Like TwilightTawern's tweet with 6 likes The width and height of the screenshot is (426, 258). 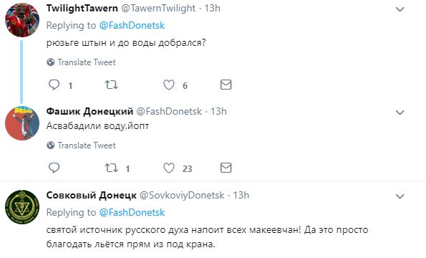tap(169, 85)
